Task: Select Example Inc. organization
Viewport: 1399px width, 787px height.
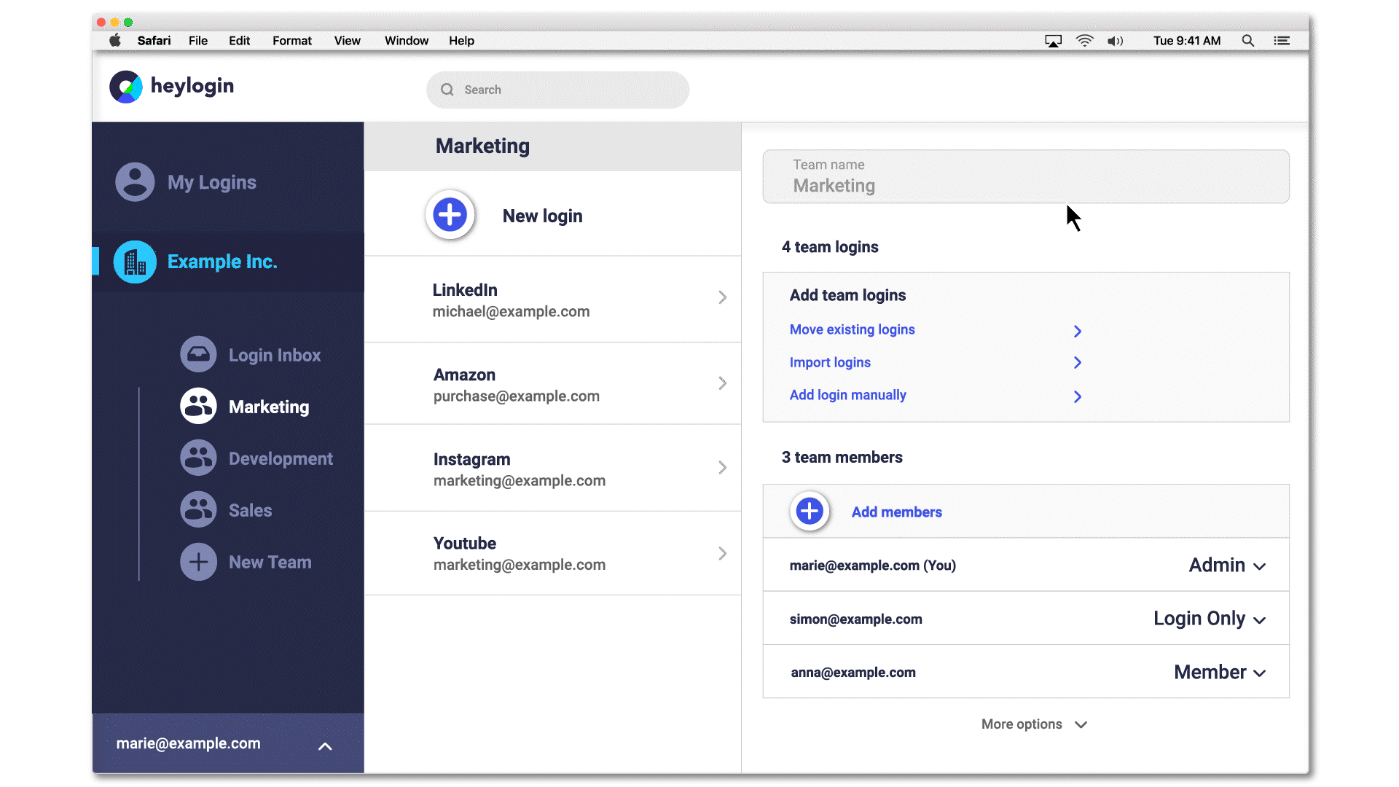Action: pos(222,262)
